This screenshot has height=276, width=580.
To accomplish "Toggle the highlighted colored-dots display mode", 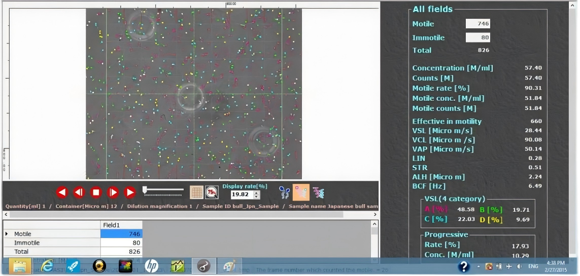I will coord(301,192).
